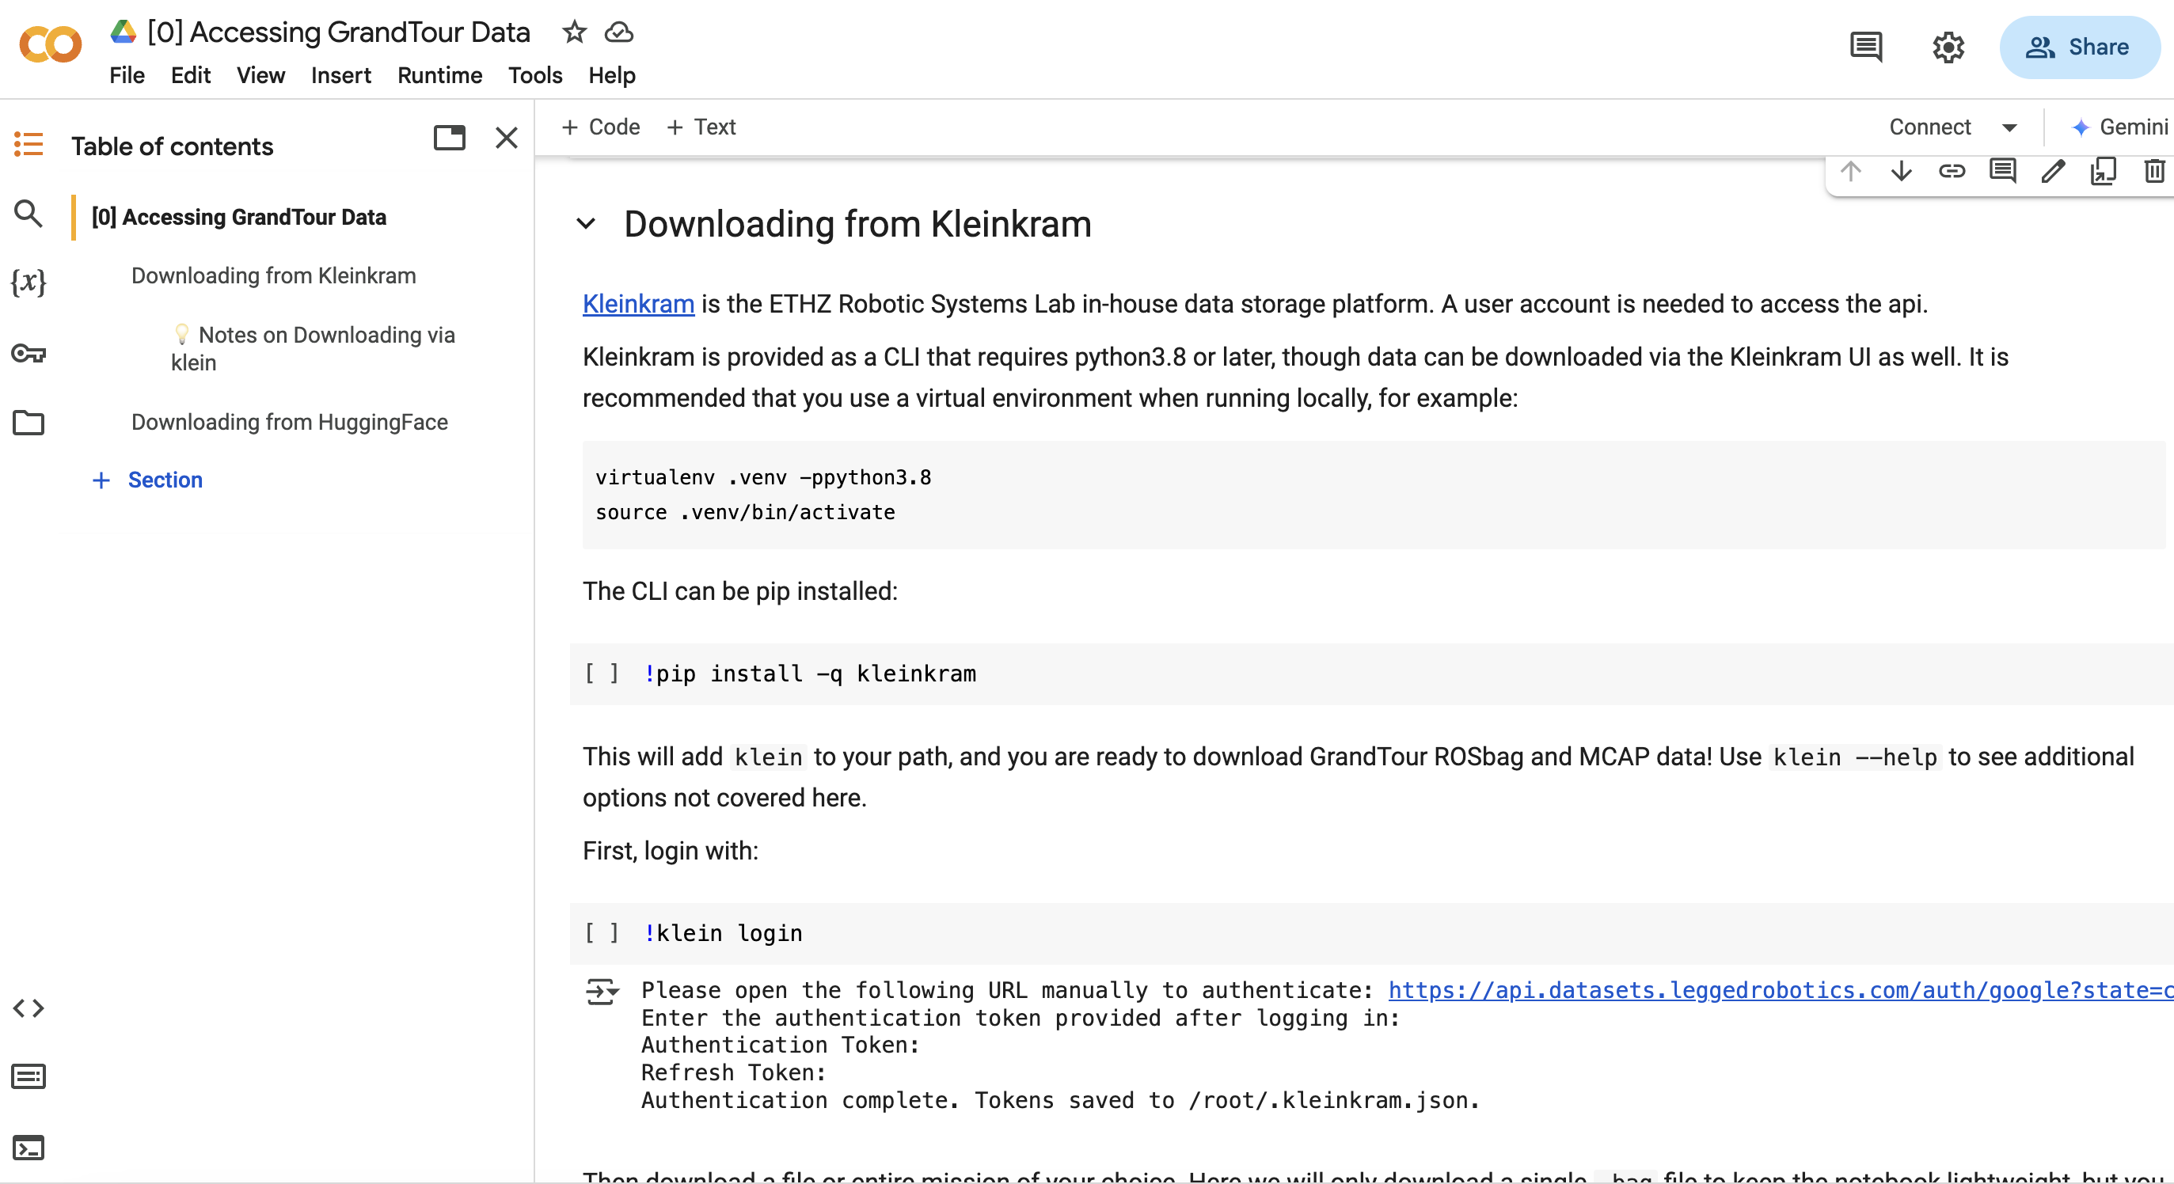
Task: Star this notebook
Action: 575,32
